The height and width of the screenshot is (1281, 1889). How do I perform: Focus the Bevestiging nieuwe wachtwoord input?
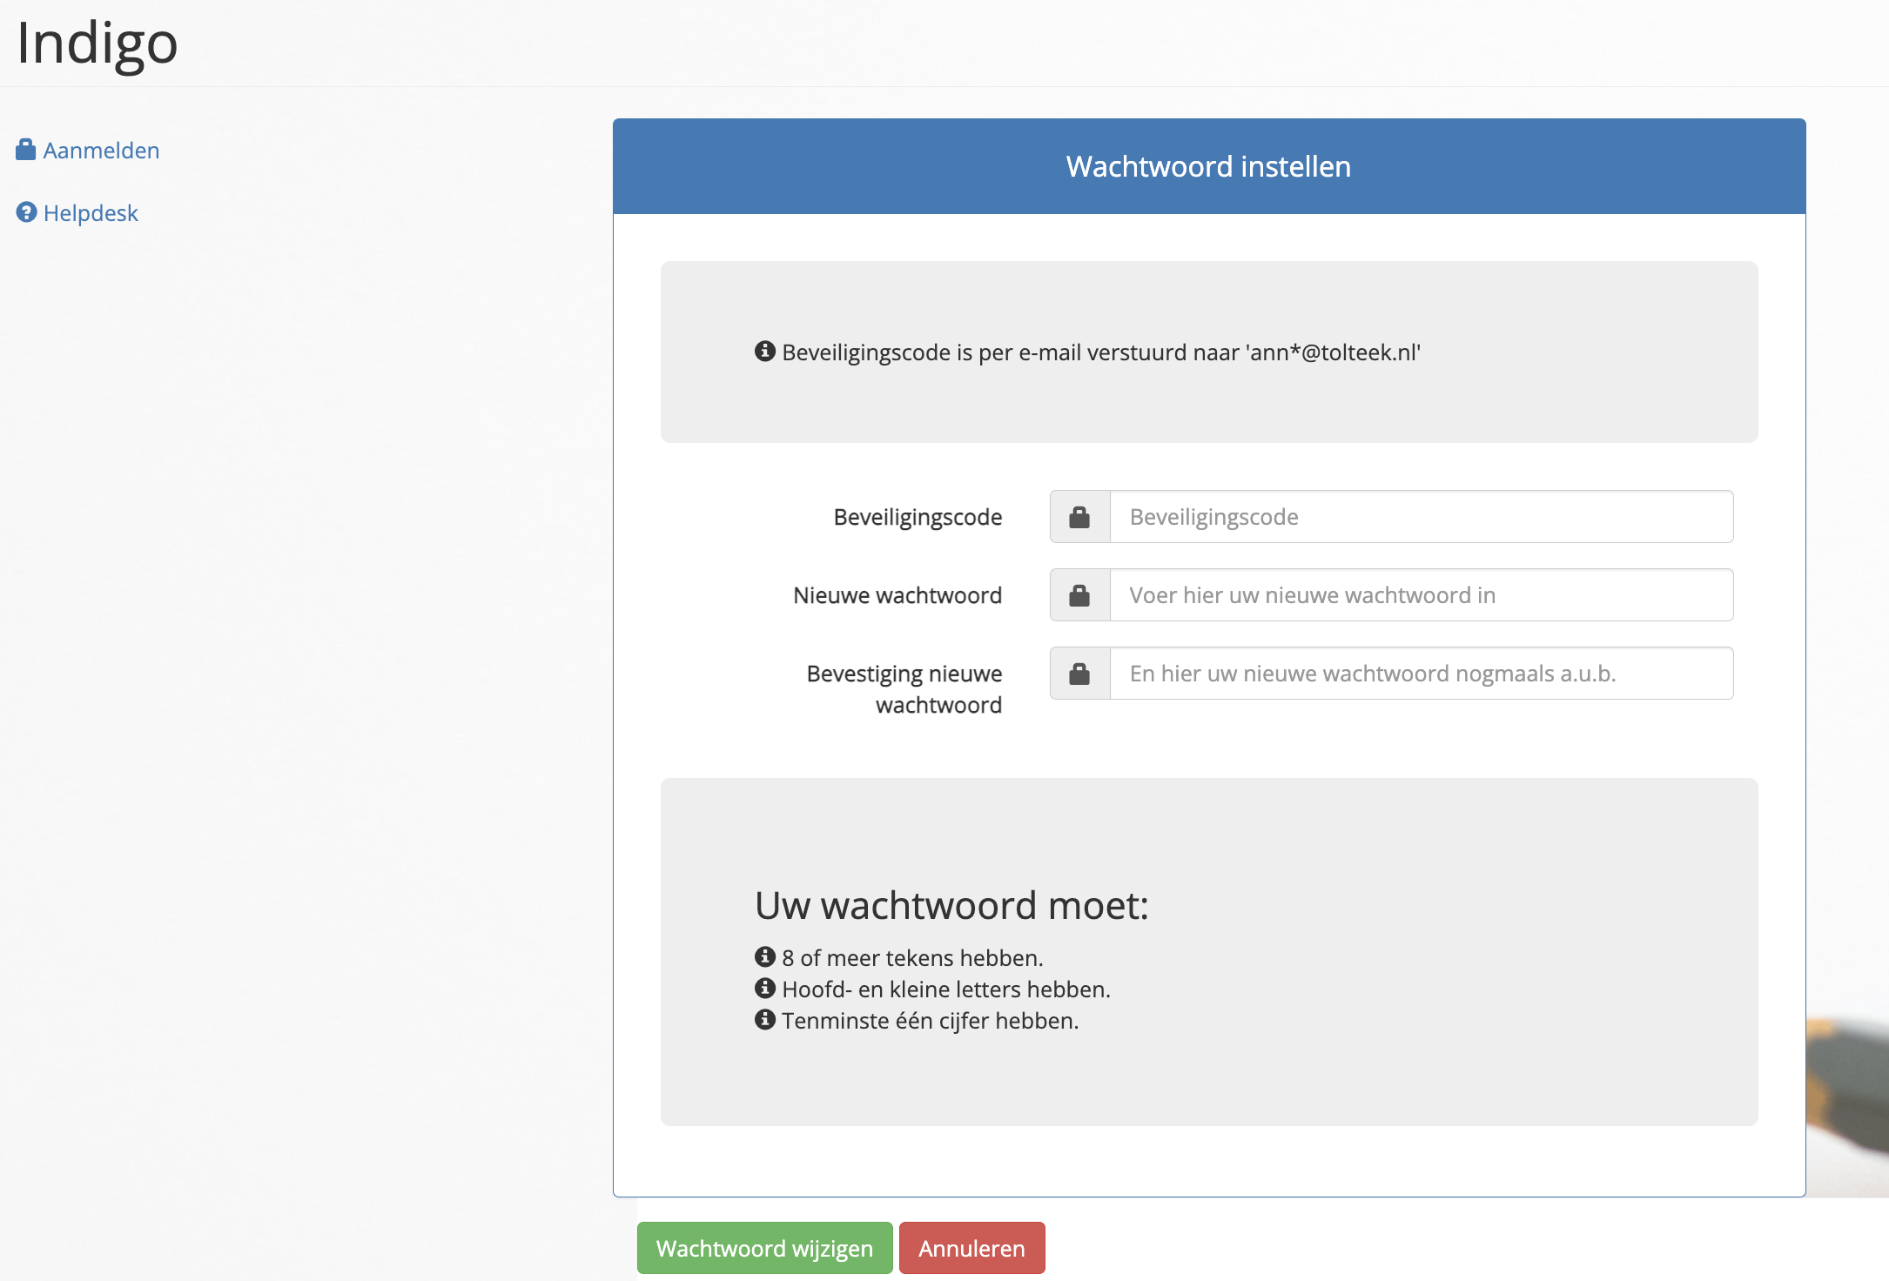click(x=1421, y=674)
